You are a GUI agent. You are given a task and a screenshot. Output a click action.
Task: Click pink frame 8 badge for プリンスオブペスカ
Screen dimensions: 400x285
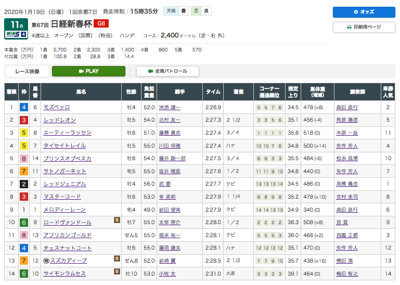click(x=24, y=159)
